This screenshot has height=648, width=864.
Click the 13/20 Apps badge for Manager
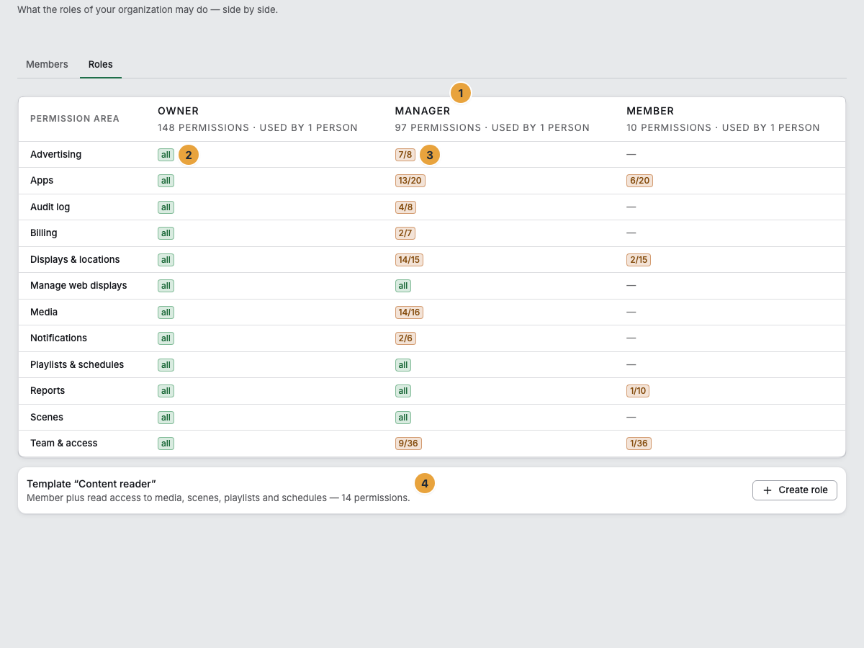410,181
